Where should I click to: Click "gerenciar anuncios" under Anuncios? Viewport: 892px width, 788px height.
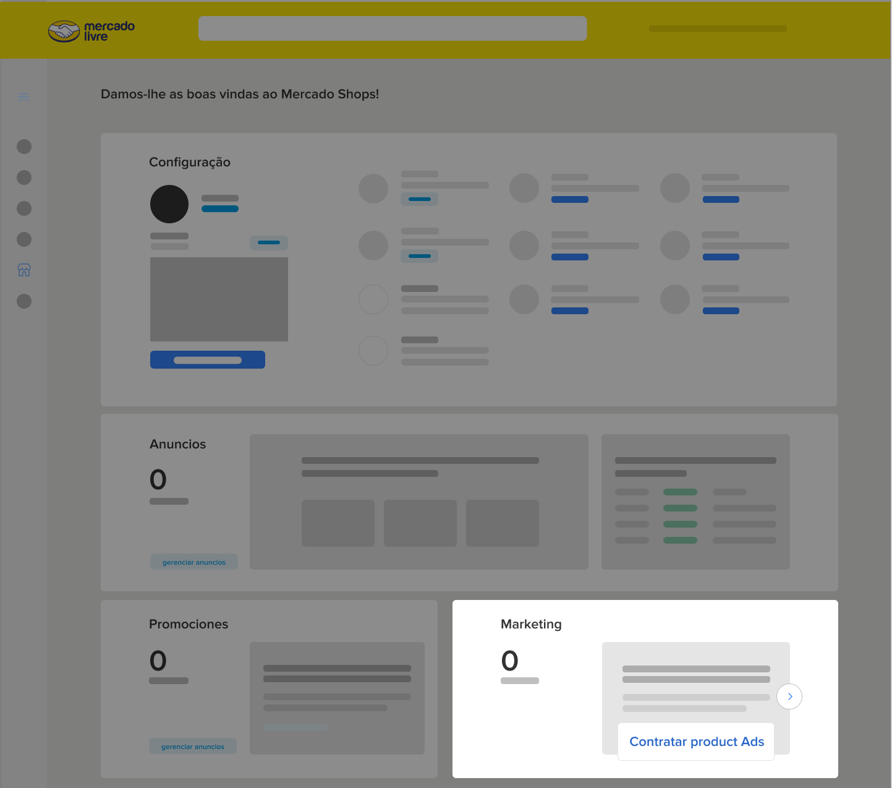tap(194, 562)
